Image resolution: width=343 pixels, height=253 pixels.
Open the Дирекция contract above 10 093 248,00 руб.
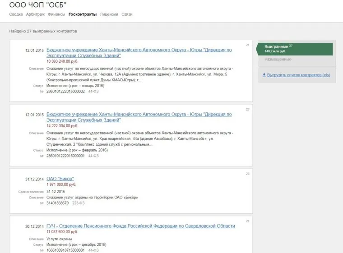pyautogui.click(x=139, y=53)
